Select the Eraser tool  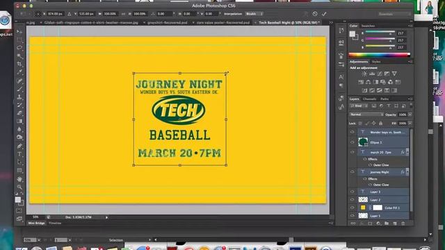click(19, 113)
